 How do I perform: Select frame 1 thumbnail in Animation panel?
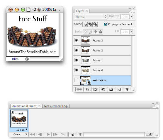(19, 119)
